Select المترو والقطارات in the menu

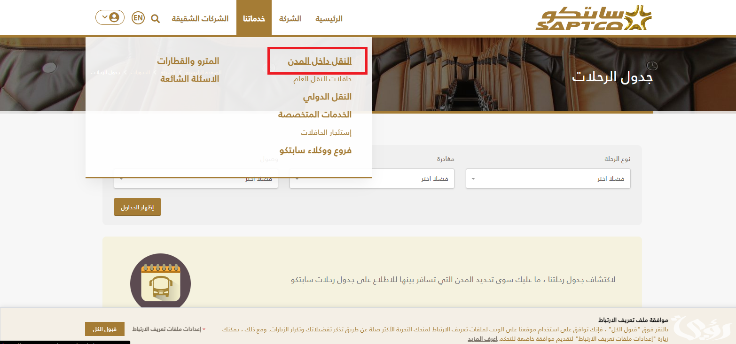click(x=188, y=61)
